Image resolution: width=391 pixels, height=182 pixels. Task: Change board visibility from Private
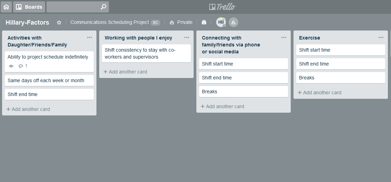pos(181,22)
